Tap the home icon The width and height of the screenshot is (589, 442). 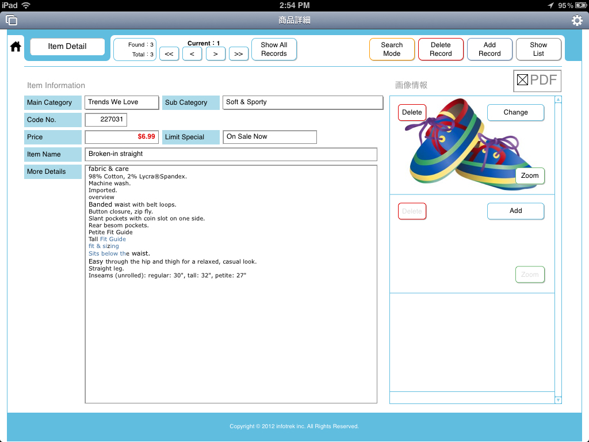coord(16,47)
